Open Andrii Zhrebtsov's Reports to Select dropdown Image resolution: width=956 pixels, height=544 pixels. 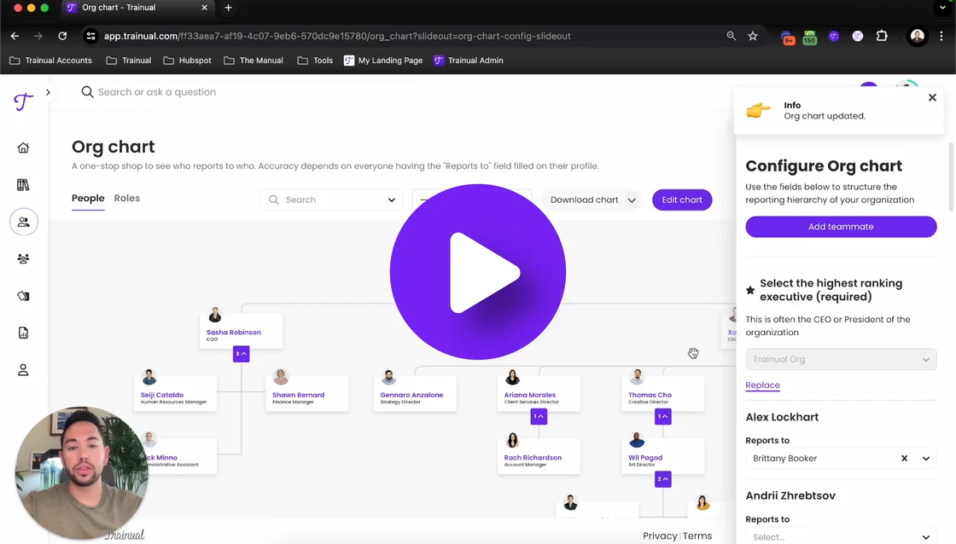(841, 536)
